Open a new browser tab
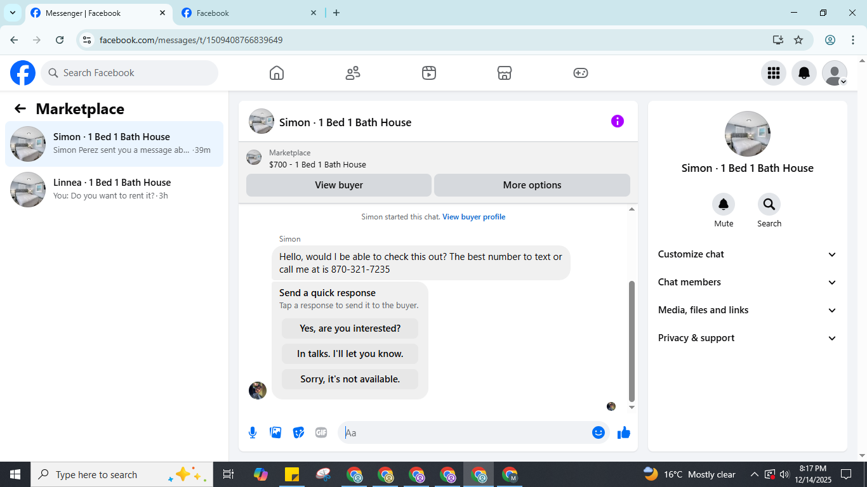The image size is (867, 487). coord(336,13)
